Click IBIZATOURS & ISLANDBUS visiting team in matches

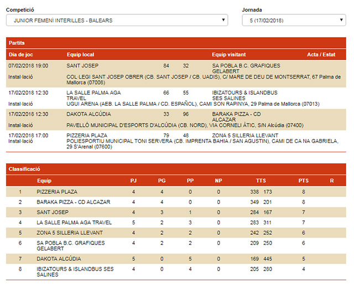click(244, 92)
